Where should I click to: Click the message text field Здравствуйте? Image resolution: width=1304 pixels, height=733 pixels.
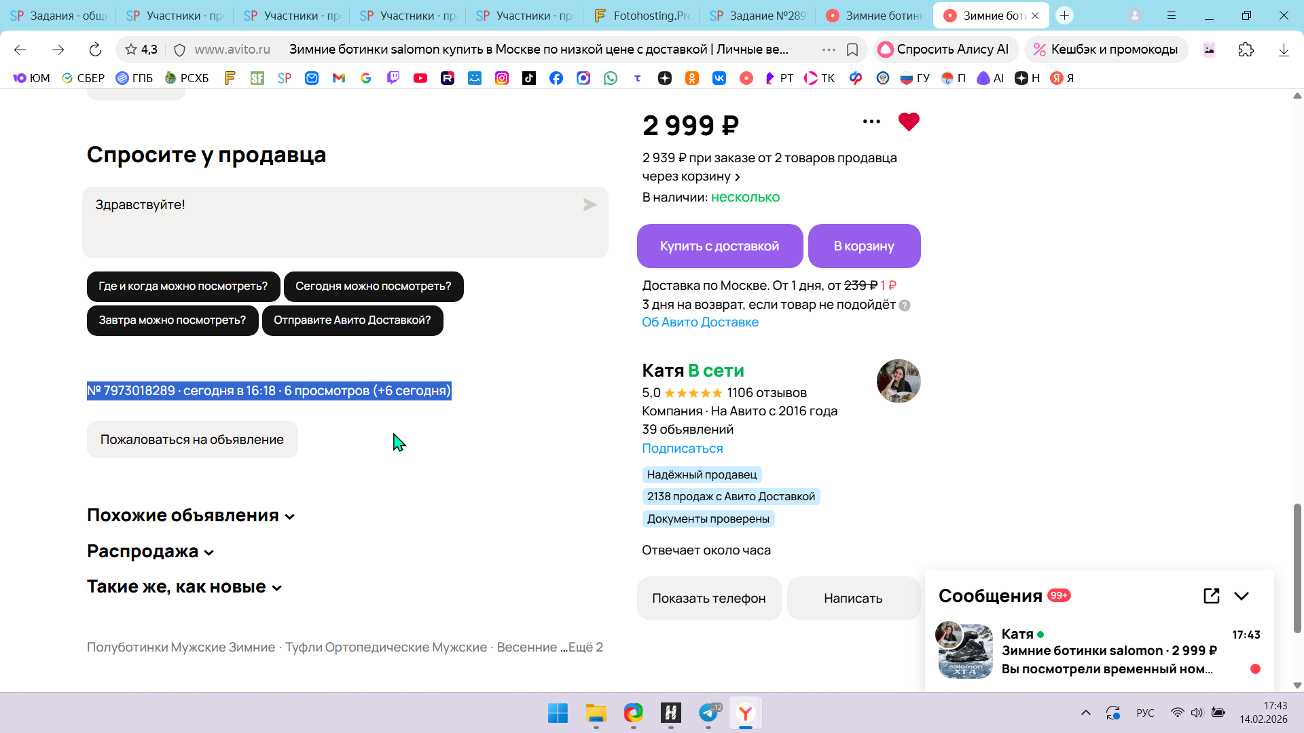(x=333, y=223)
